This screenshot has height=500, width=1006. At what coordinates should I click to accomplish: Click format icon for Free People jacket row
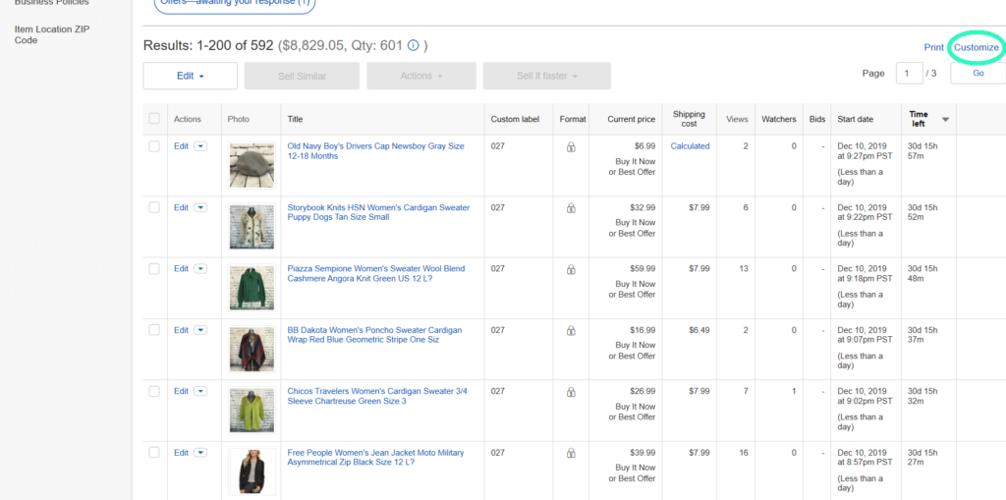tap(571, 453)
